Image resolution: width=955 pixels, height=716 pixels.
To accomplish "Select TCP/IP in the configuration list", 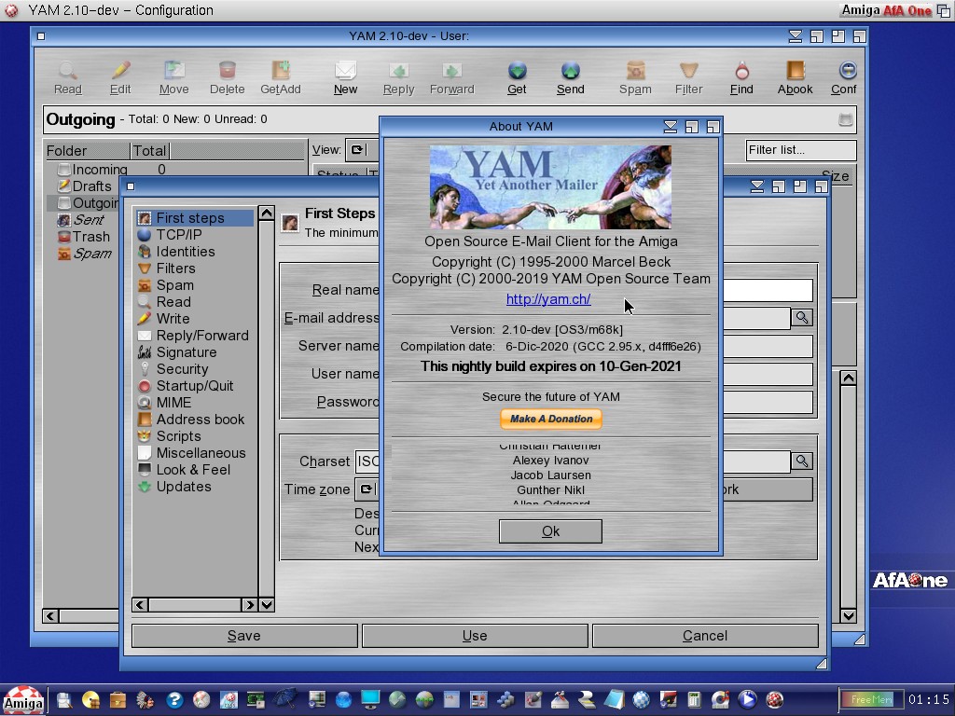I will click(178, 235).
